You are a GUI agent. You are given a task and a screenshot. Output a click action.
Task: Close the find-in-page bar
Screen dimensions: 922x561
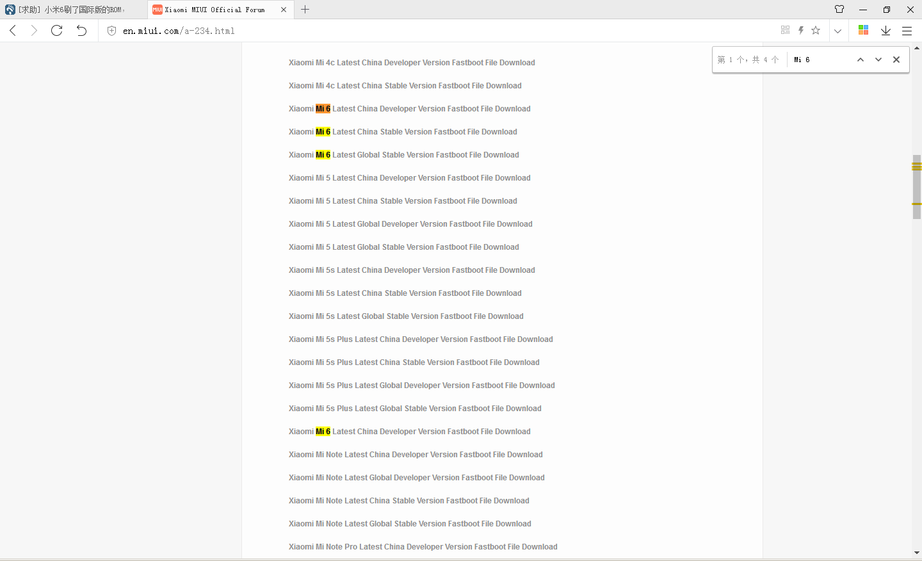point(896,60)
